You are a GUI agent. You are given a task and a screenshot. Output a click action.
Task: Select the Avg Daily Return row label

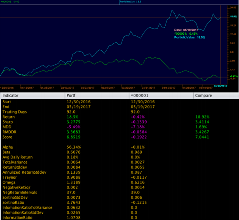pos(18,157)
